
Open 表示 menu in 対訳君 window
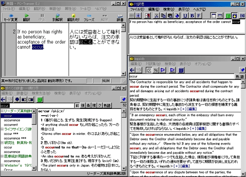184,9
